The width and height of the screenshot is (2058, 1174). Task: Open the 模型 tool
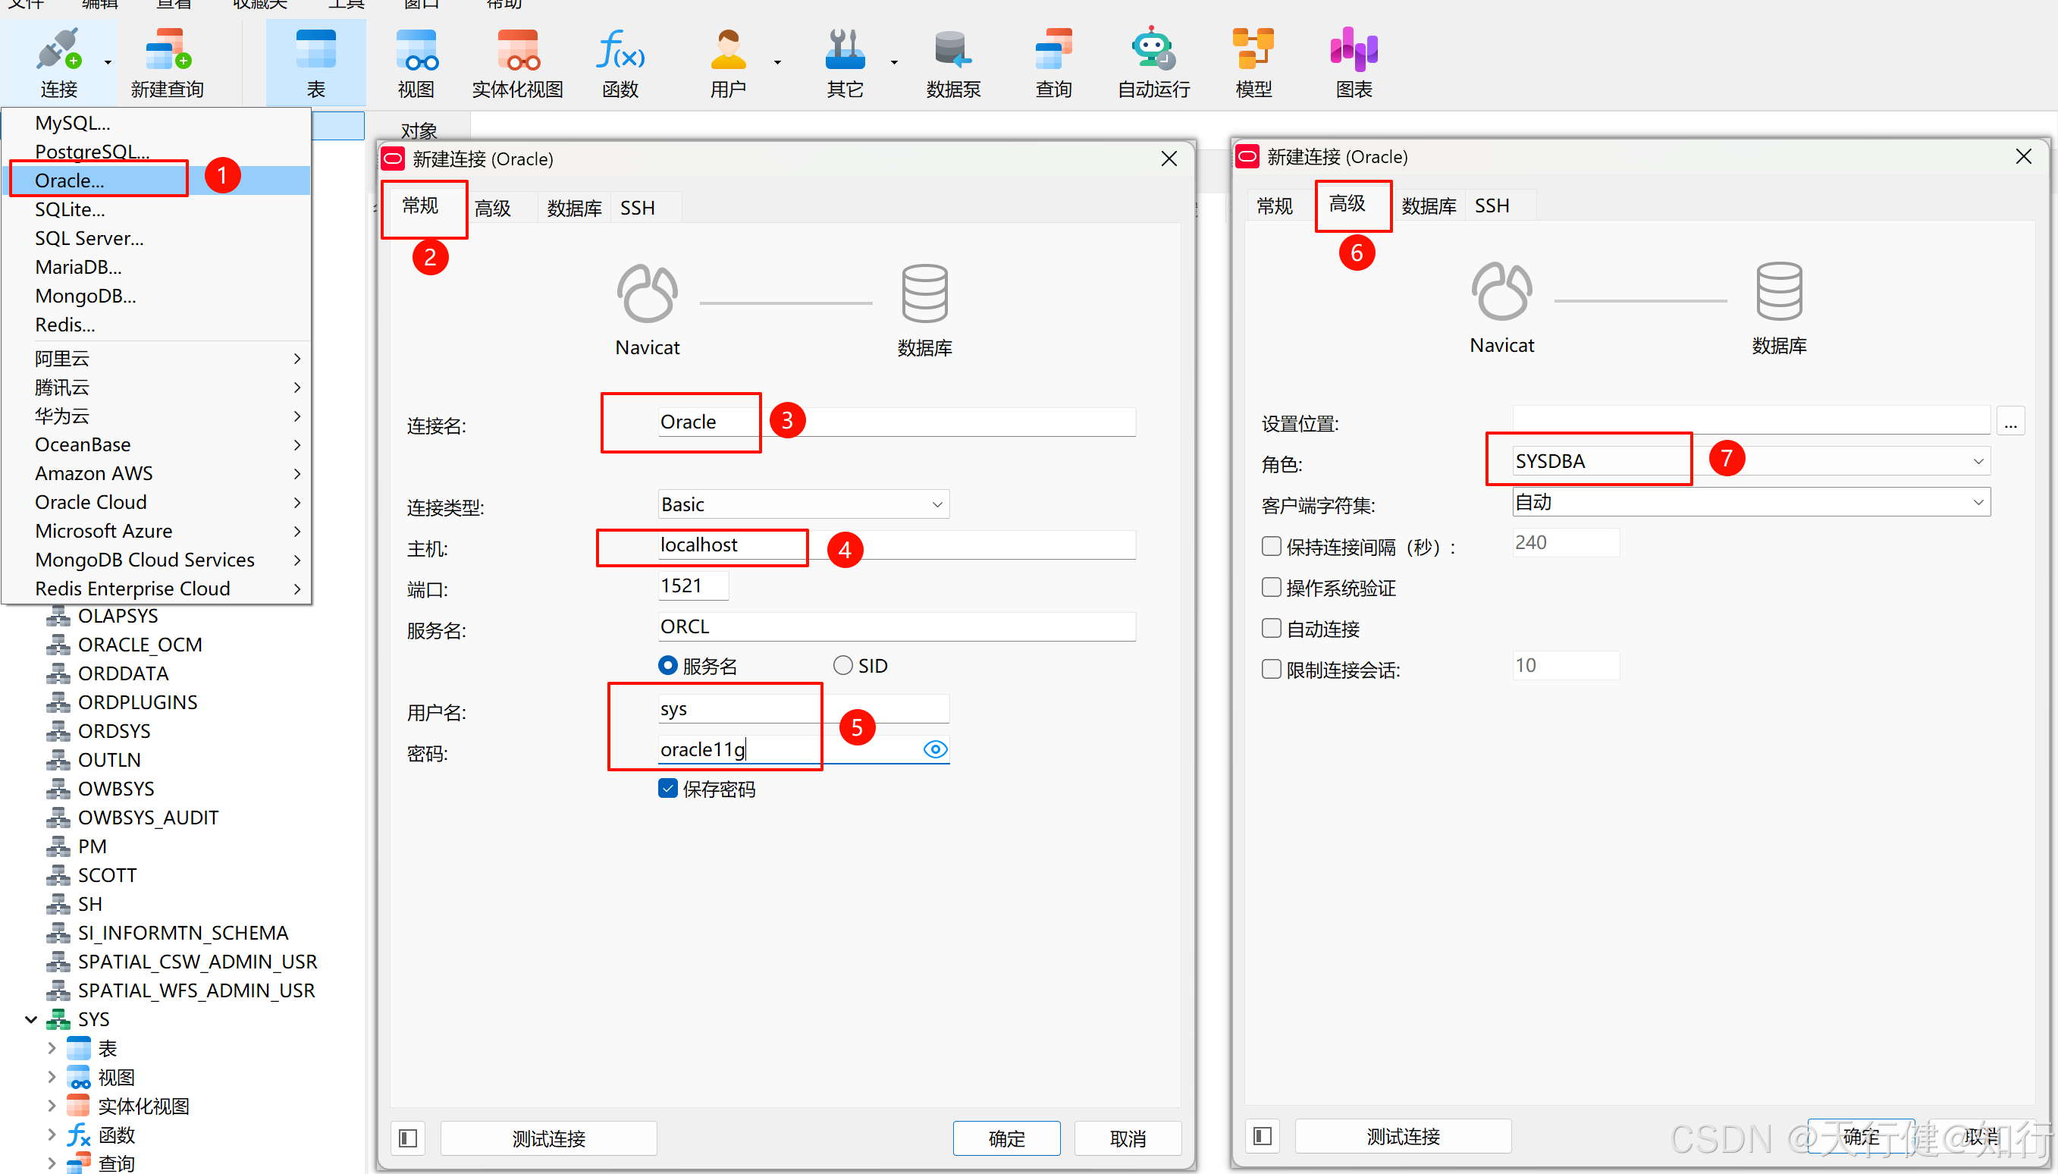[1253, 61]
